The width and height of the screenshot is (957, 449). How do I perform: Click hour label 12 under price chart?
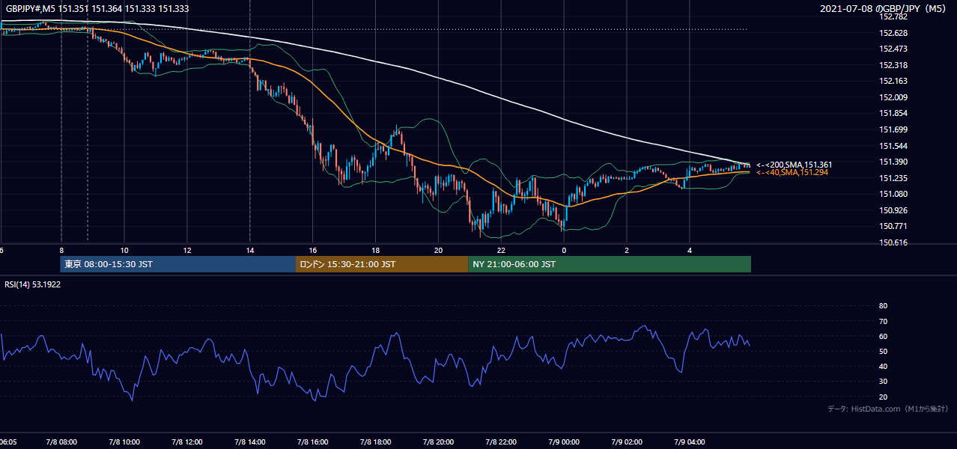coord(187,251)
